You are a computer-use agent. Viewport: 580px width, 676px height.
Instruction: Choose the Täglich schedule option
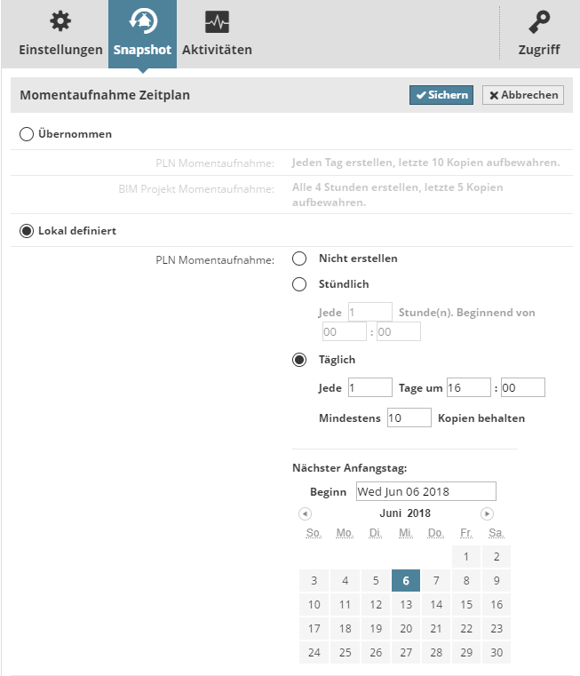[x=300, y=360]
